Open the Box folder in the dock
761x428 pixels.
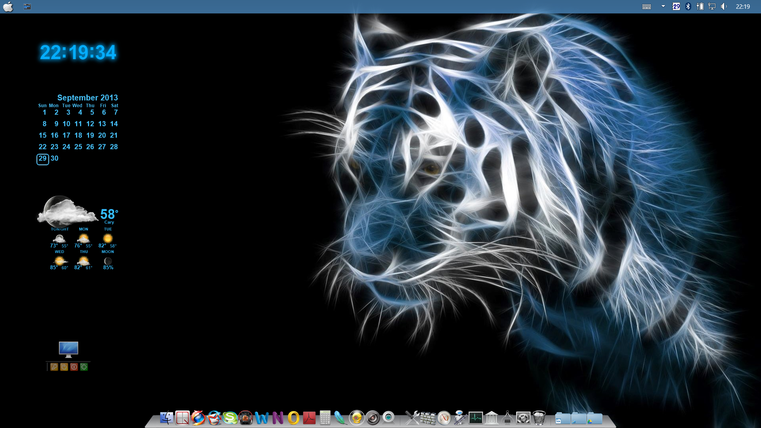pos(563,418)
